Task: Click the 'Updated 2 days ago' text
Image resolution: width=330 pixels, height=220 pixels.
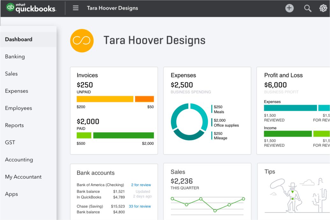Action: coord(143,194)
